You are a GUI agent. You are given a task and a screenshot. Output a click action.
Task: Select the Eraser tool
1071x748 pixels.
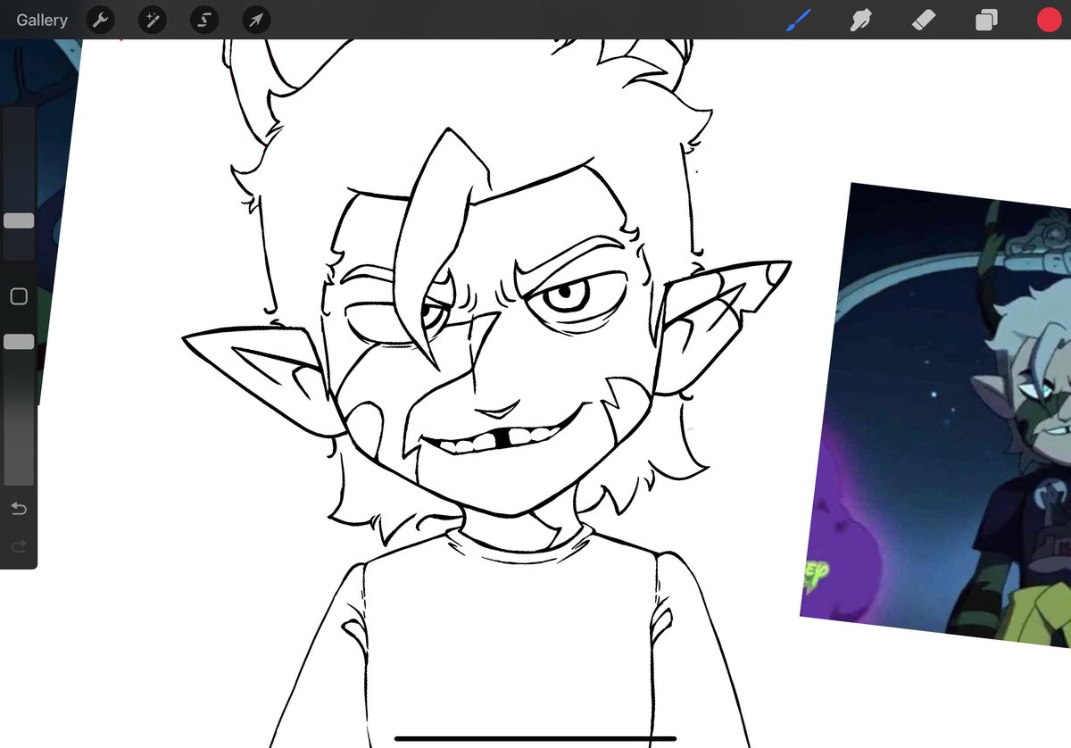tap(924, 19)
